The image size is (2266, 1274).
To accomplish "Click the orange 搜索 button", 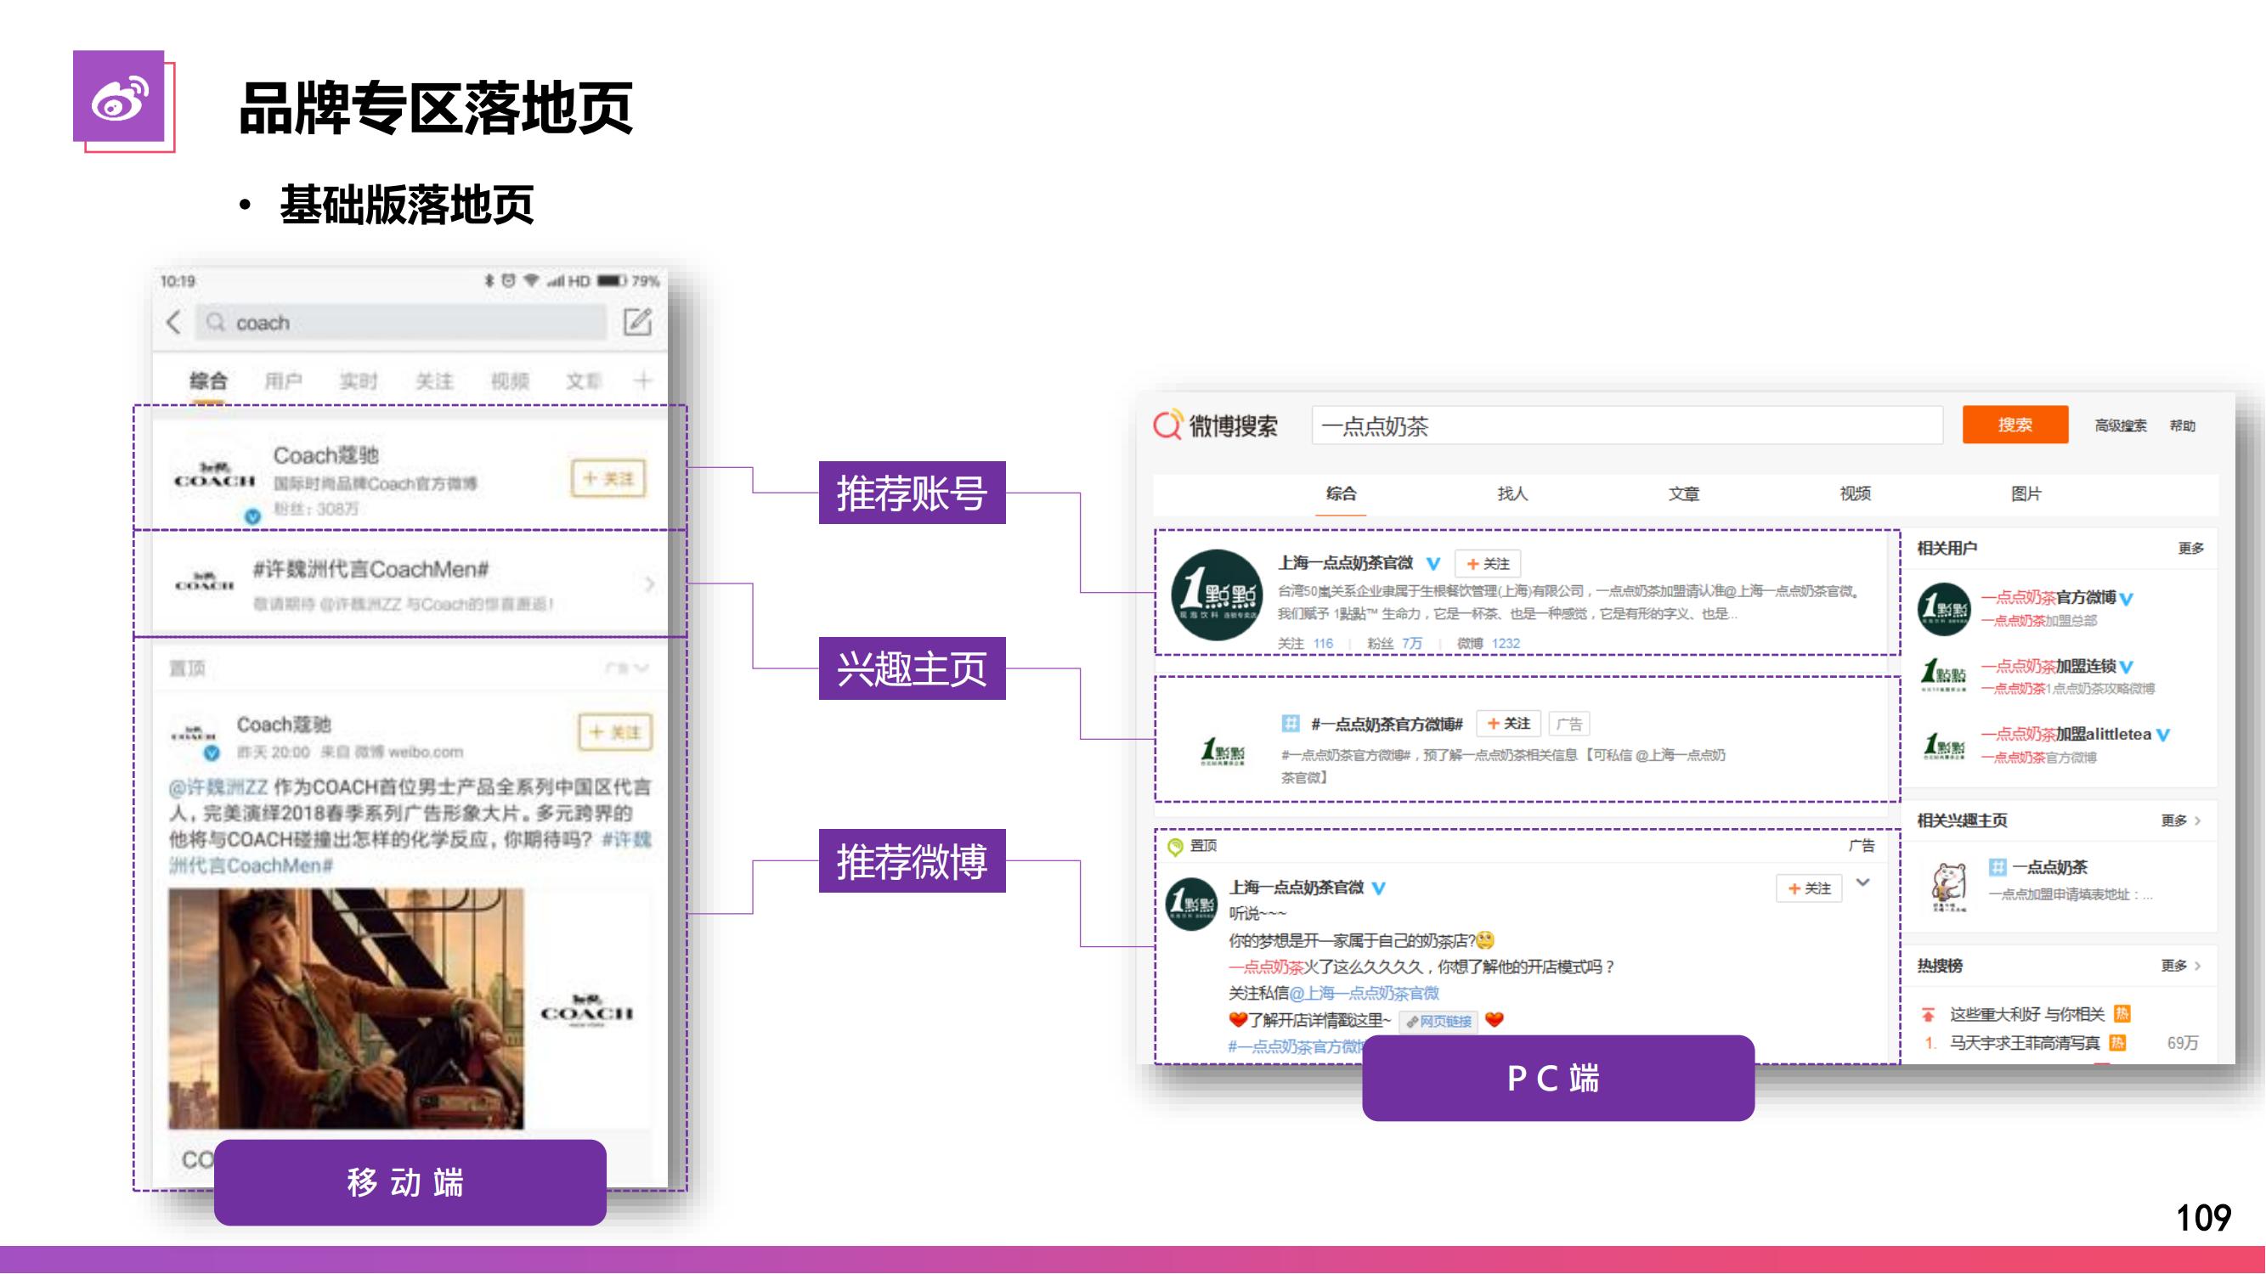I will point(2015,425).
